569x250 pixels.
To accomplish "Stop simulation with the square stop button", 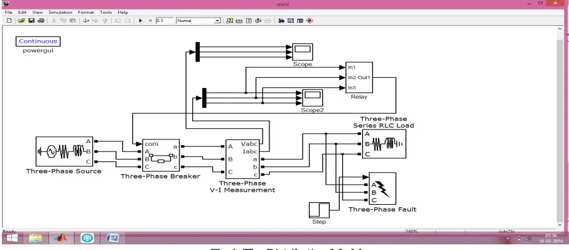I will [150, 21].
